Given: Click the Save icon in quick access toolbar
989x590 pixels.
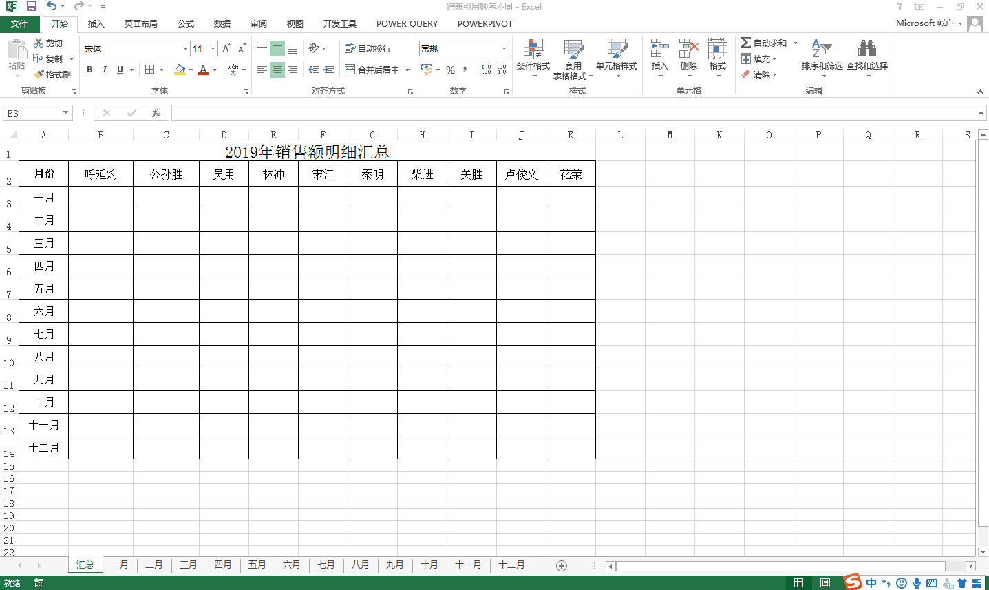Looking at the screenshot, I should (x=32, y=6).
